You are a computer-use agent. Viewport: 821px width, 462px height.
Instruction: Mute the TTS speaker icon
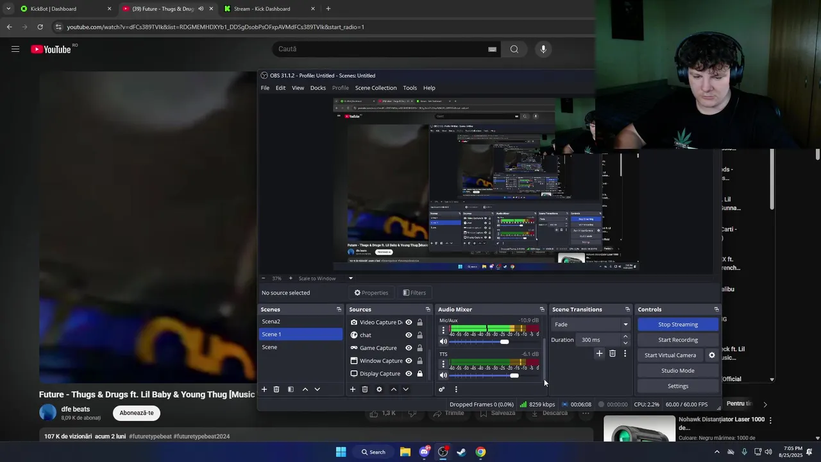[443, 375]
